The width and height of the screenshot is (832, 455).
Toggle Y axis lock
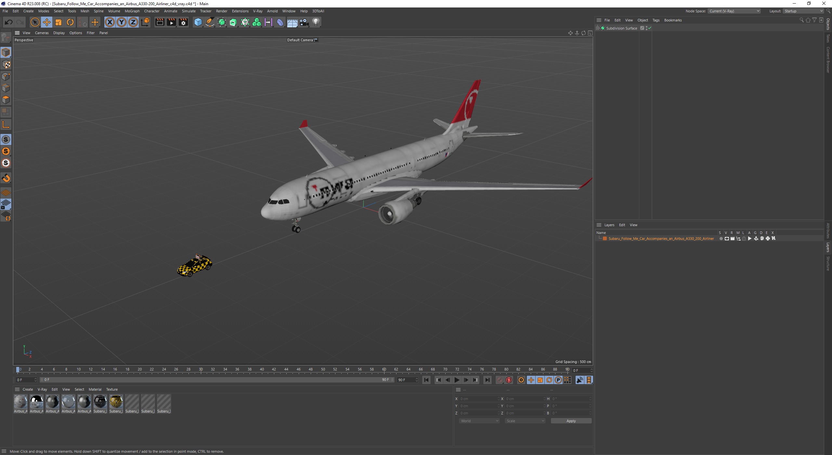tap(122, 22)
